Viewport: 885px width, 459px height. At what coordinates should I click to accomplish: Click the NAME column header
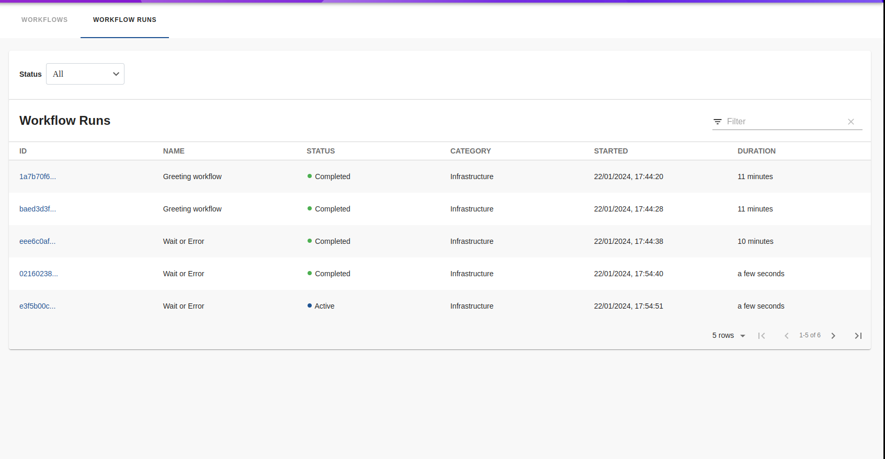pyautogui.click(x=174, y=151)
